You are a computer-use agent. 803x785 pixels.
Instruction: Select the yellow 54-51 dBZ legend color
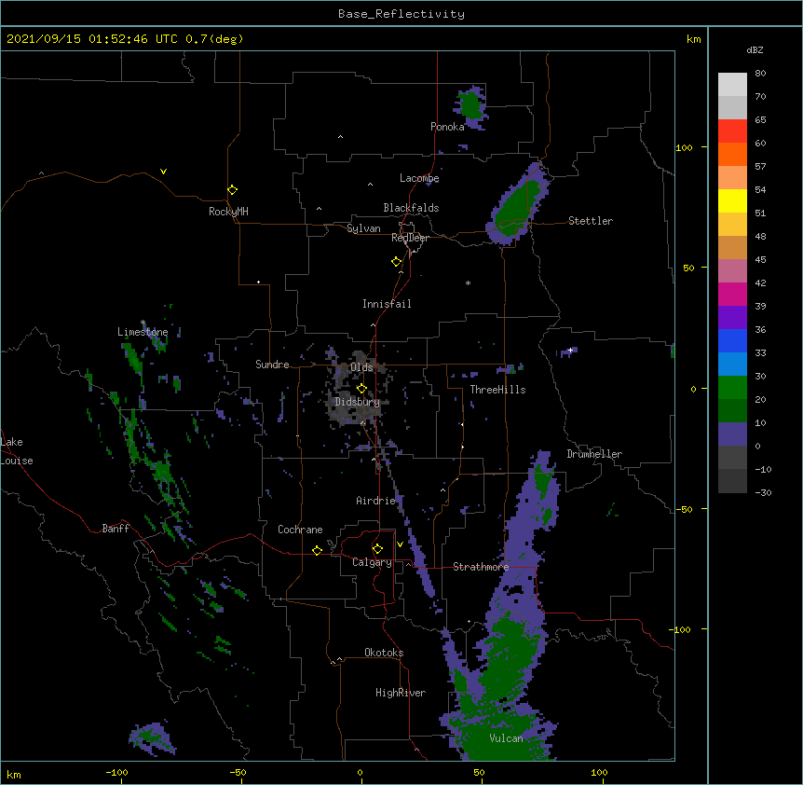pyautogui.click(x=732, y=200)
